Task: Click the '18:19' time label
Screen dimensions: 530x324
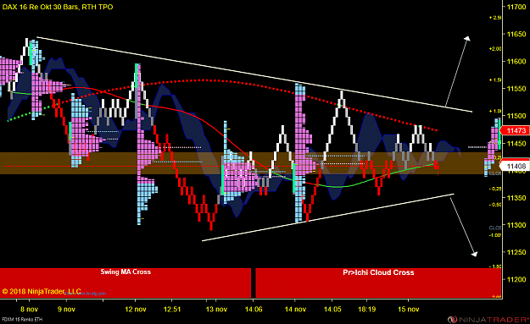Action: pos(366,309)
